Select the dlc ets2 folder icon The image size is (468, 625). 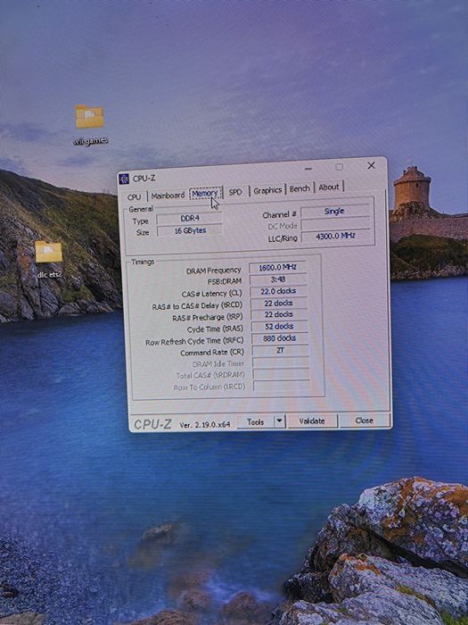48,252
